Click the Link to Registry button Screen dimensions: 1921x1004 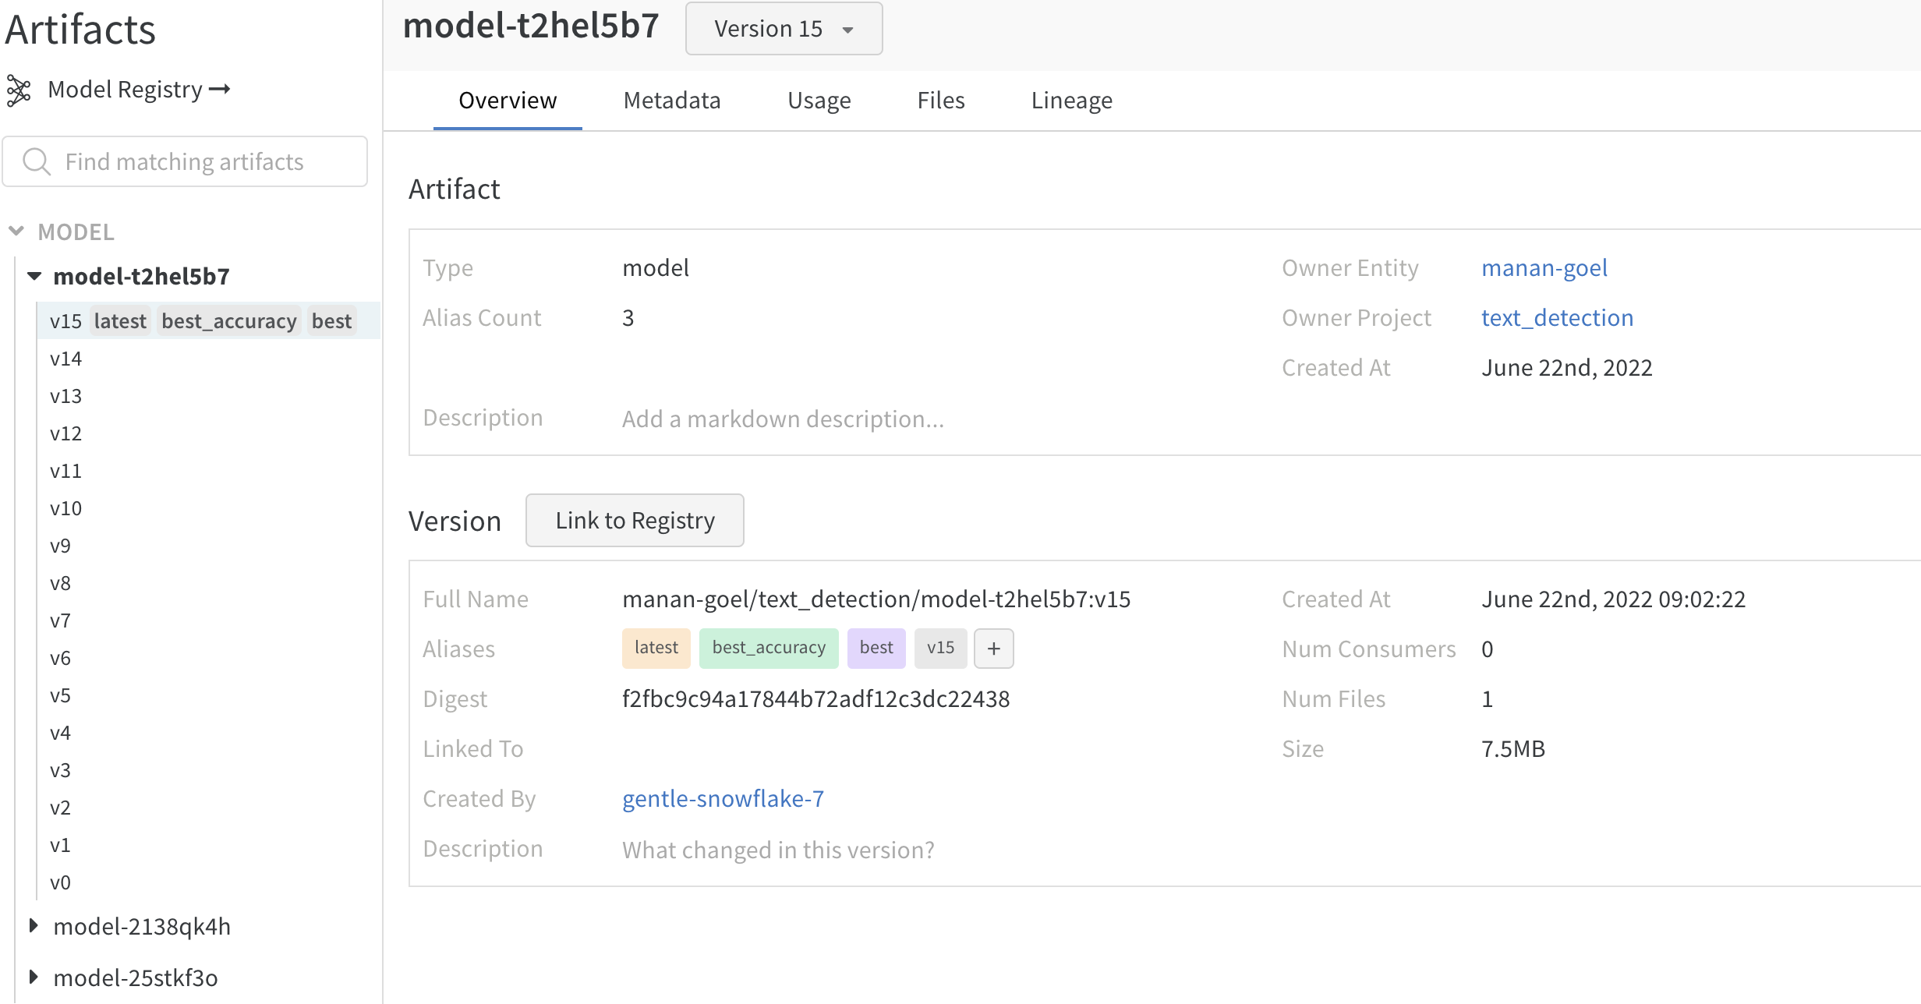tap(634, 520)
